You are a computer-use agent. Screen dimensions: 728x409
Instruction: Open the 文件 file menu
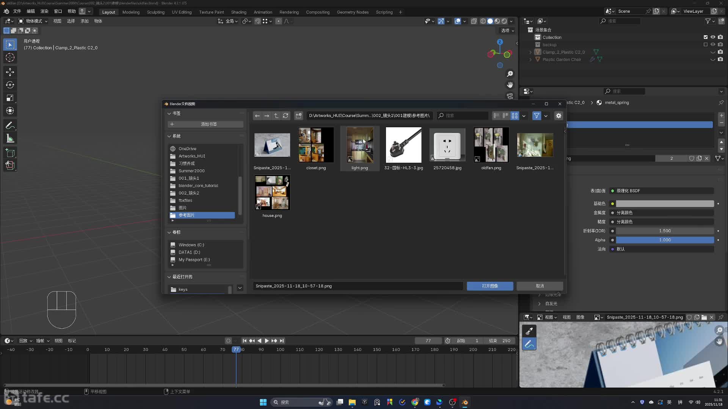[x=17, y=11]
